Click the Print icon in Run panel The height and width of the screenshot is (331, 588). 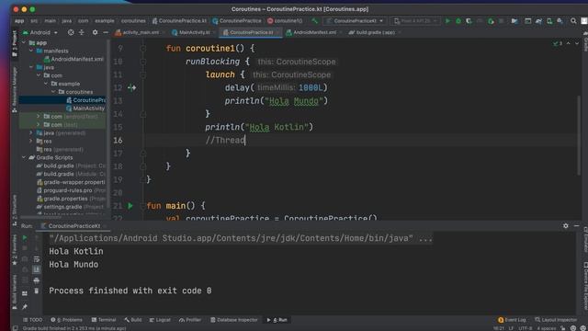[37, 280]
